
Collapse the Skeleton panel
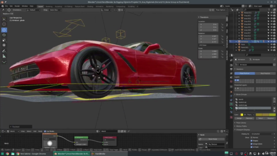(239, 69)
